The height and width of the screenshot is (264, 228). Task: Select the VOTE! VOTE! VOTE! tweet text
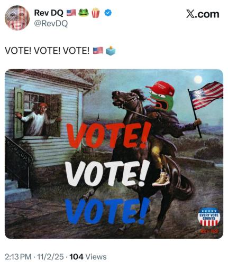tap(47, 51)
